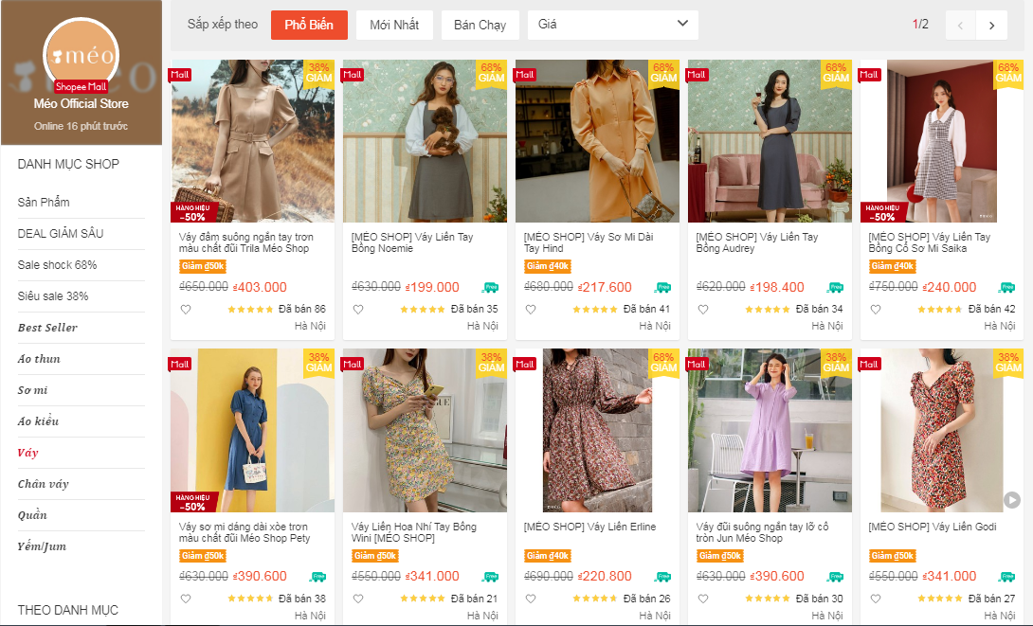
Task: Open the Giá sort dropdown
Action: click(612, 25)
